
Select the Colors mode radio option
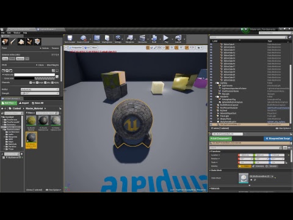coord(40,65)
